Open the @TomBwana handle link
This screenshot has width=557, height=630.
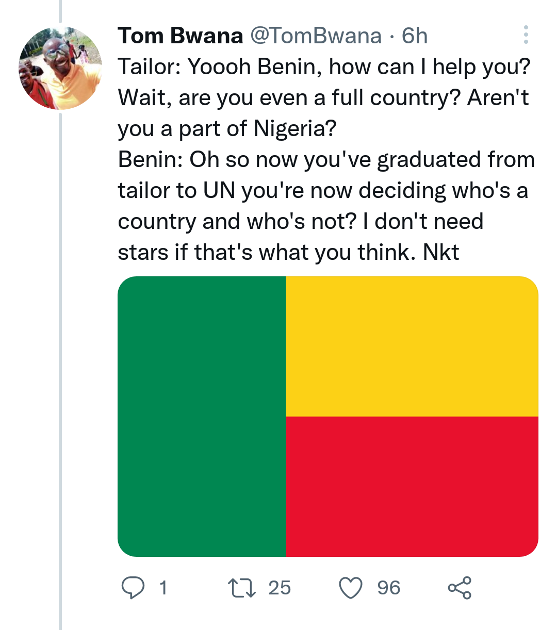point(316,36)
